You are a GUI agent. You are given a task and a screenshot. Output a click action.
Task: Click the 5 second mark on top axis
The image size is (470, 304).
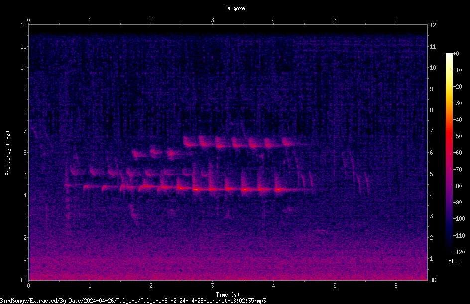[x=335, y=20]
